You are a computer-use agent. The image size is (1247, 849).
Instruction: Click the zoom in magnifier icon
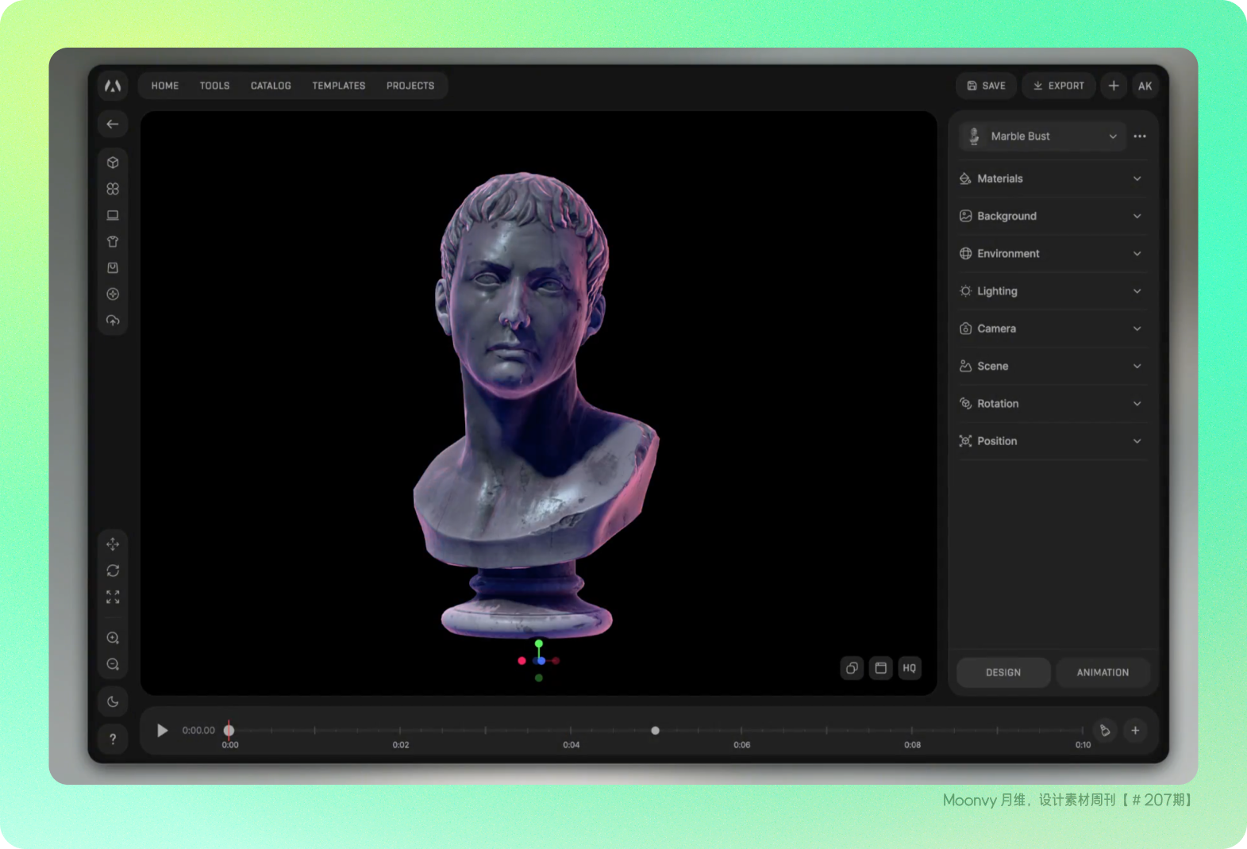(x=113, y=638)
